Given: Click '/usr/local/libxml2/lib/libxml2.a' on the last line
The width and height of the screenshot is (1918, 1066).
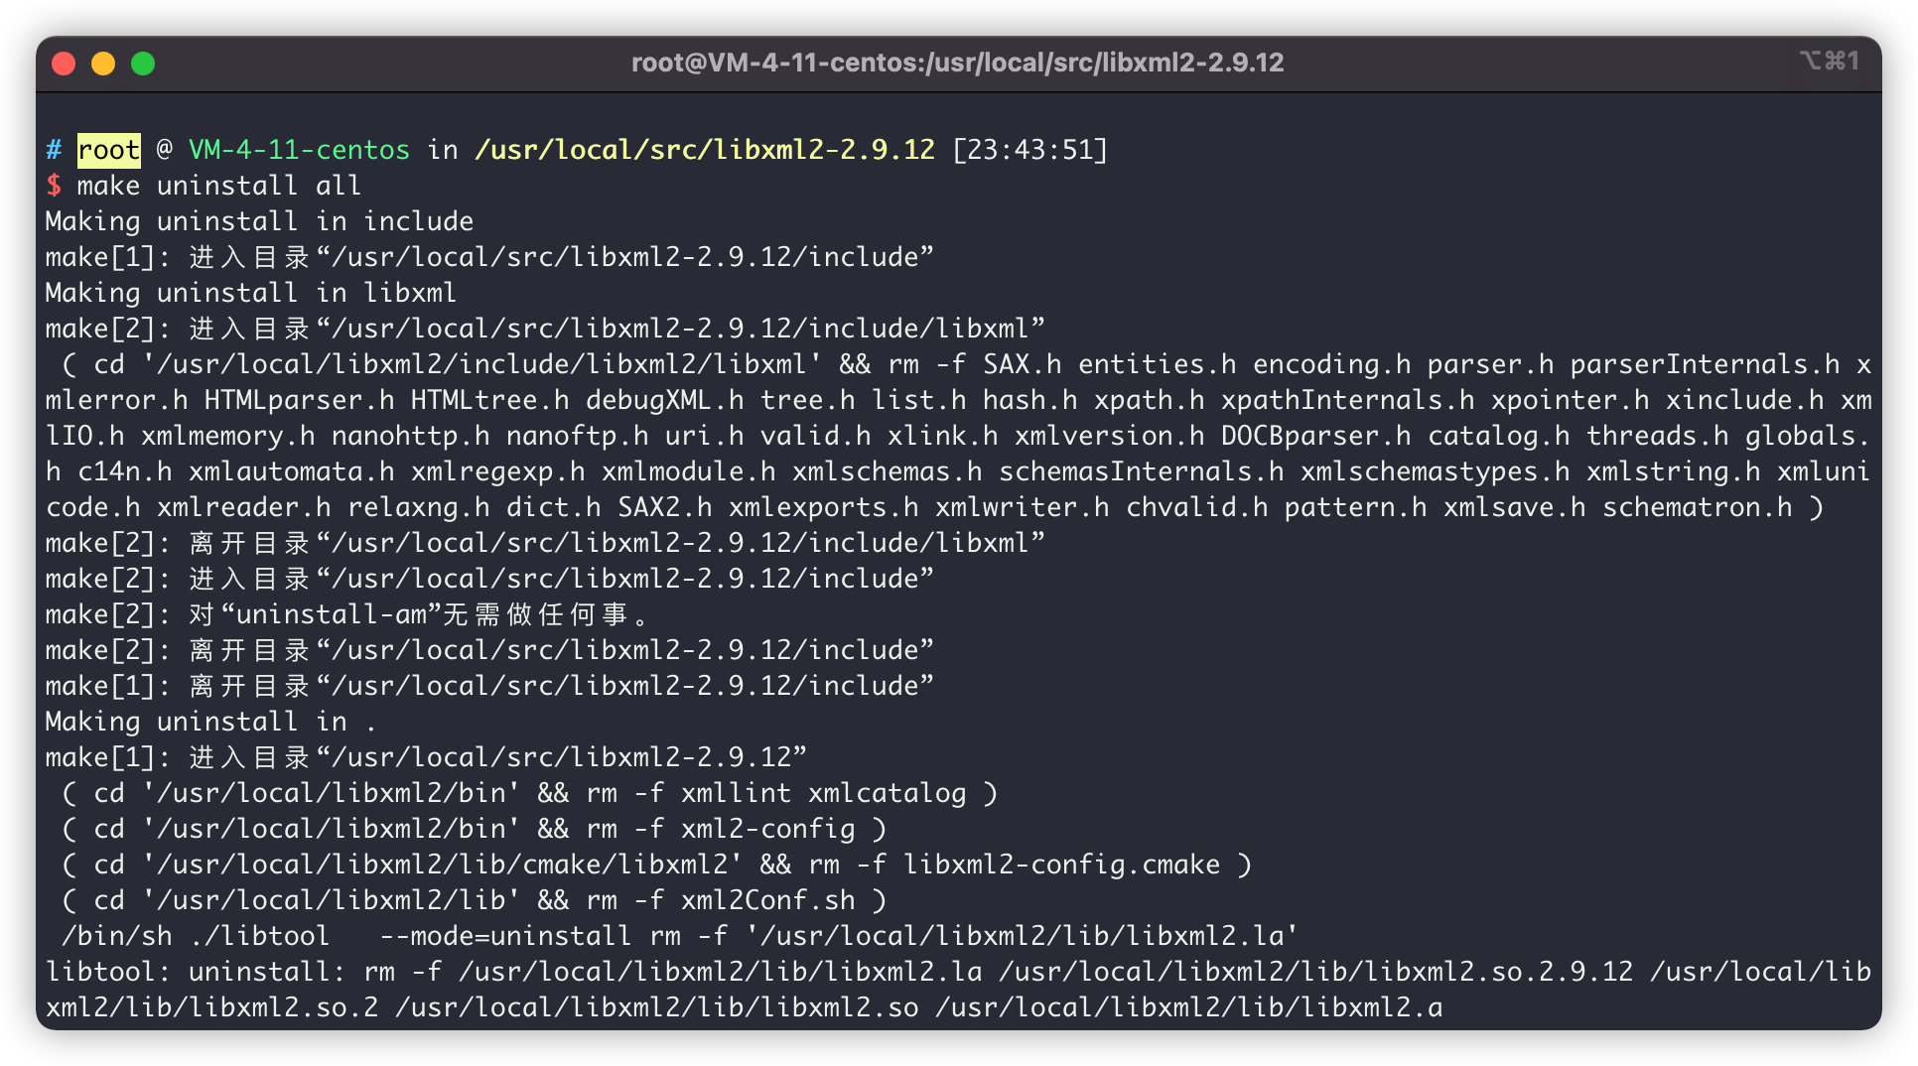Looking at the screenshot, I should tap(1188, 1007).
